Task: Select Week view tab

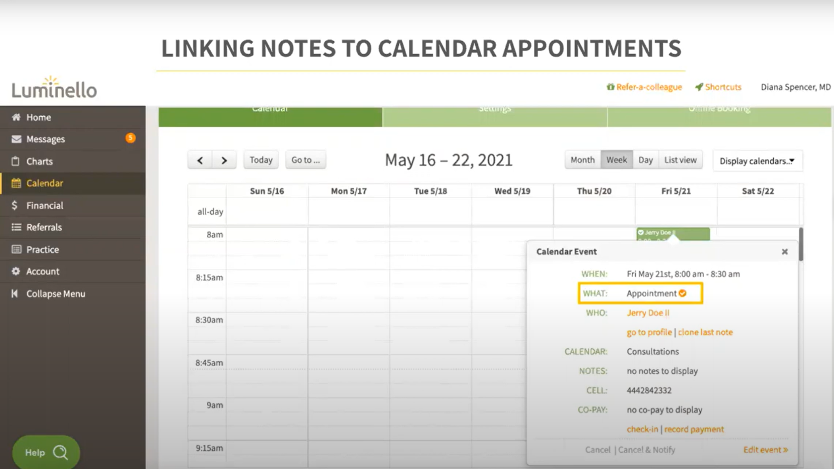Action: tap(616, 160)
